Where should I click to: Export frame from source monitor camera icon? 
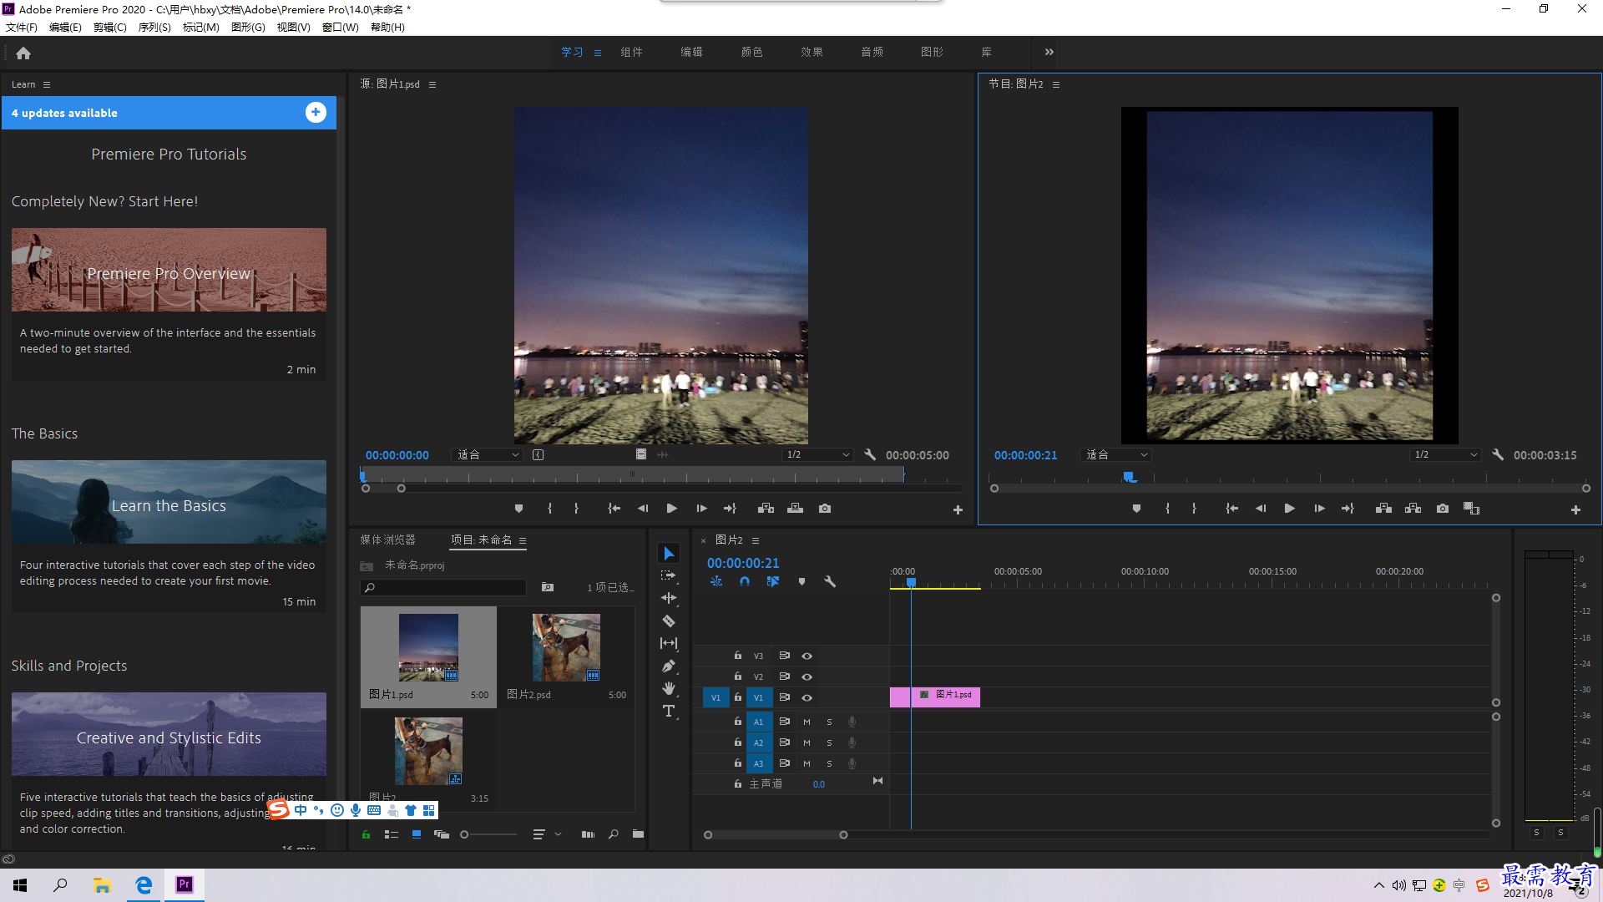tap(825, 508)
